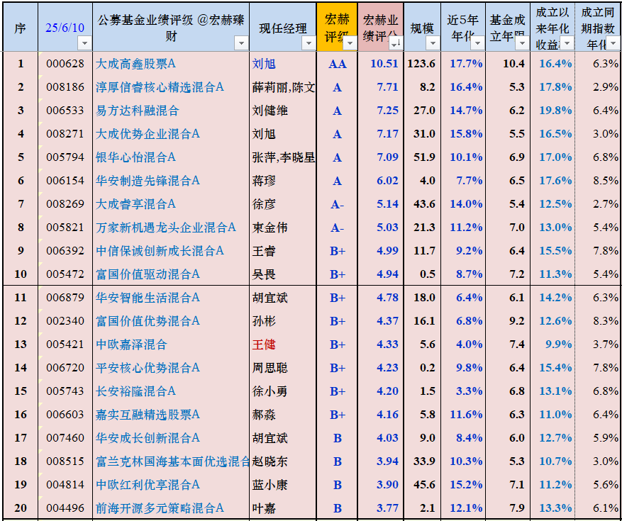
Task: Open the 中欧嘉泽混合 fund link
Action: (x=131, y=344)
